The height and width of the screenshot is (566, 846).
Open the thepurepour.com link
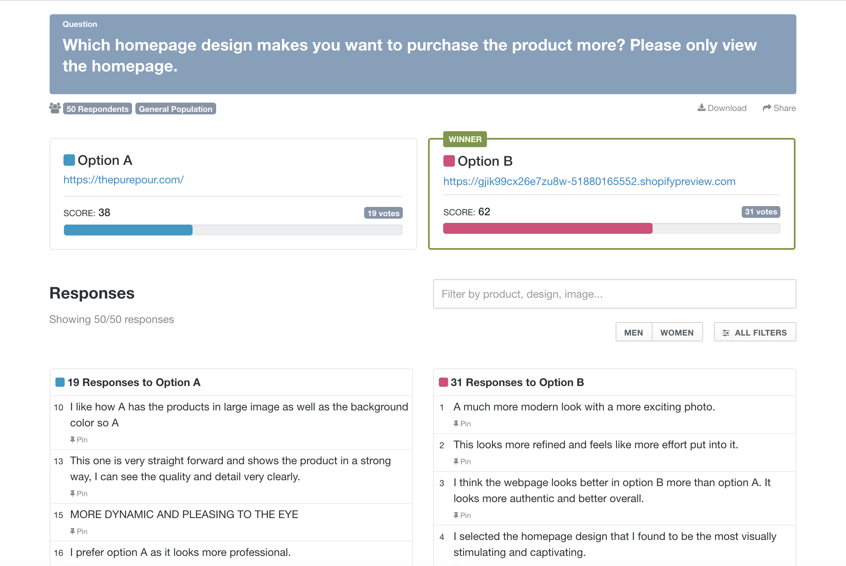(124, 180)
